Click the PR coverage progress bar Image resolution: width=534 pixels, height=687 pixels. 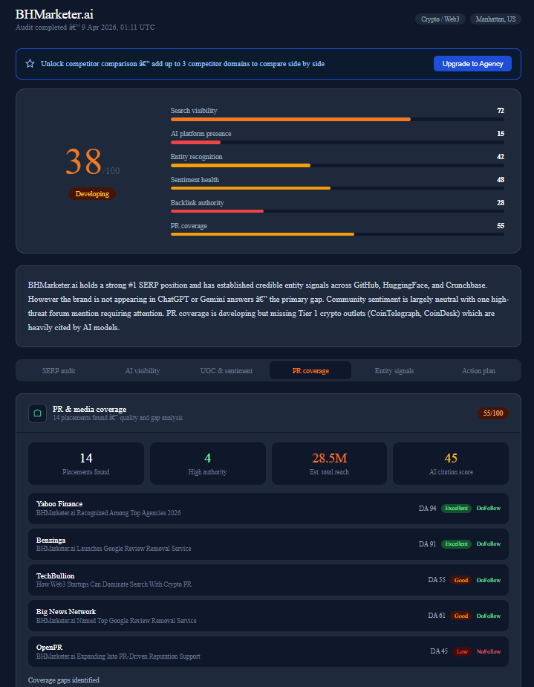point(337,234)
